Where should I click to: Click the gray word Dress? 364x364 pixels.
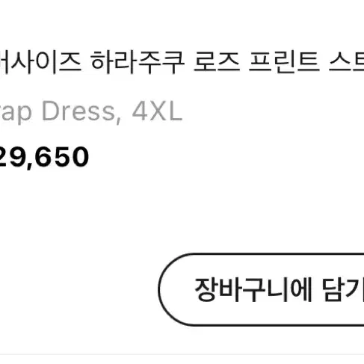pos(78,111)
